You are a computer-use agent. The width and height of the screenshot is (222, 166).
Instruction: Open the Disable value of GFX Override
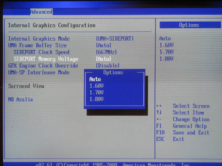pyautogui.click(x=107, y=66)
